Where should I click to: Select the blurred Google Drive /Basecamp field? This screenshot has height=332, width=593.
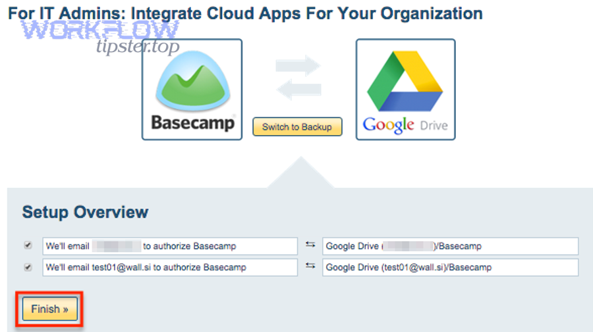(x=450, y=246)
